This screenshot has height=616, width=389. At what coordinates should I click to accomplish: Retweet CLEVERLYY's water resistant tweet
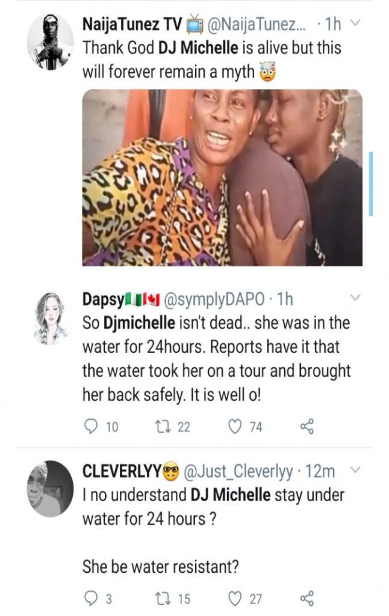(x=163, y=598)
